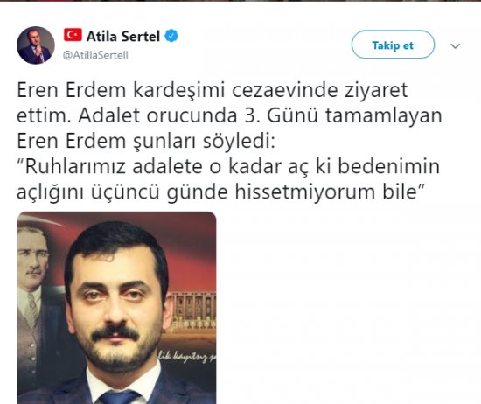Image resolution: width=481 pixels, height=404 pixels.
Task: Click the word 'tamamlayan' in the tweet
Action: click(384, 116)
